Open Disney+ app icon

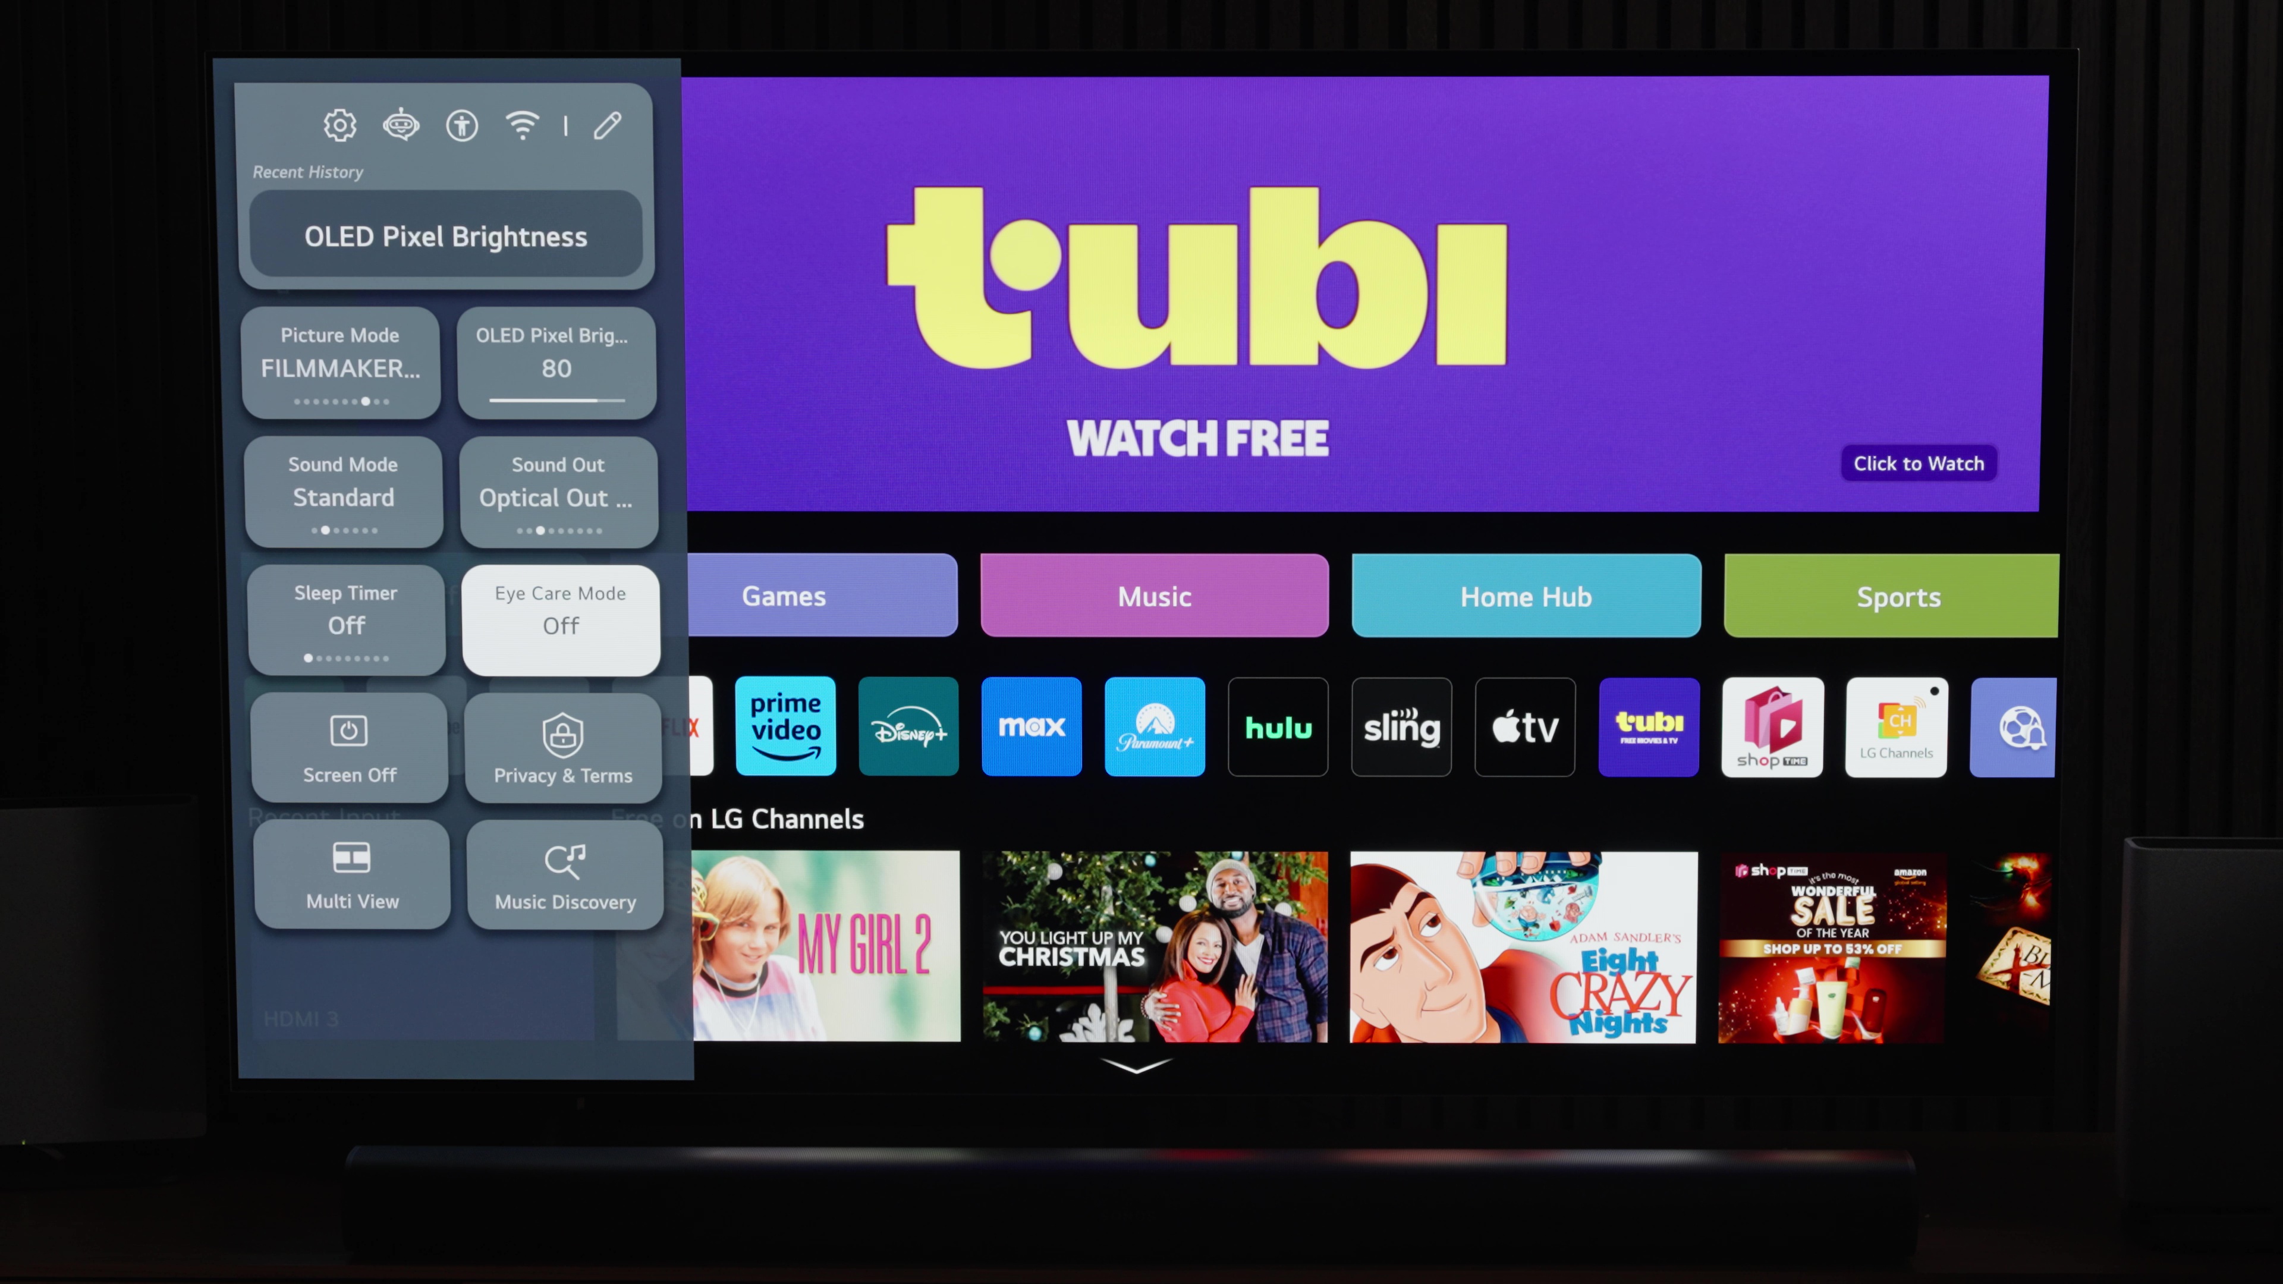point(908,726)
